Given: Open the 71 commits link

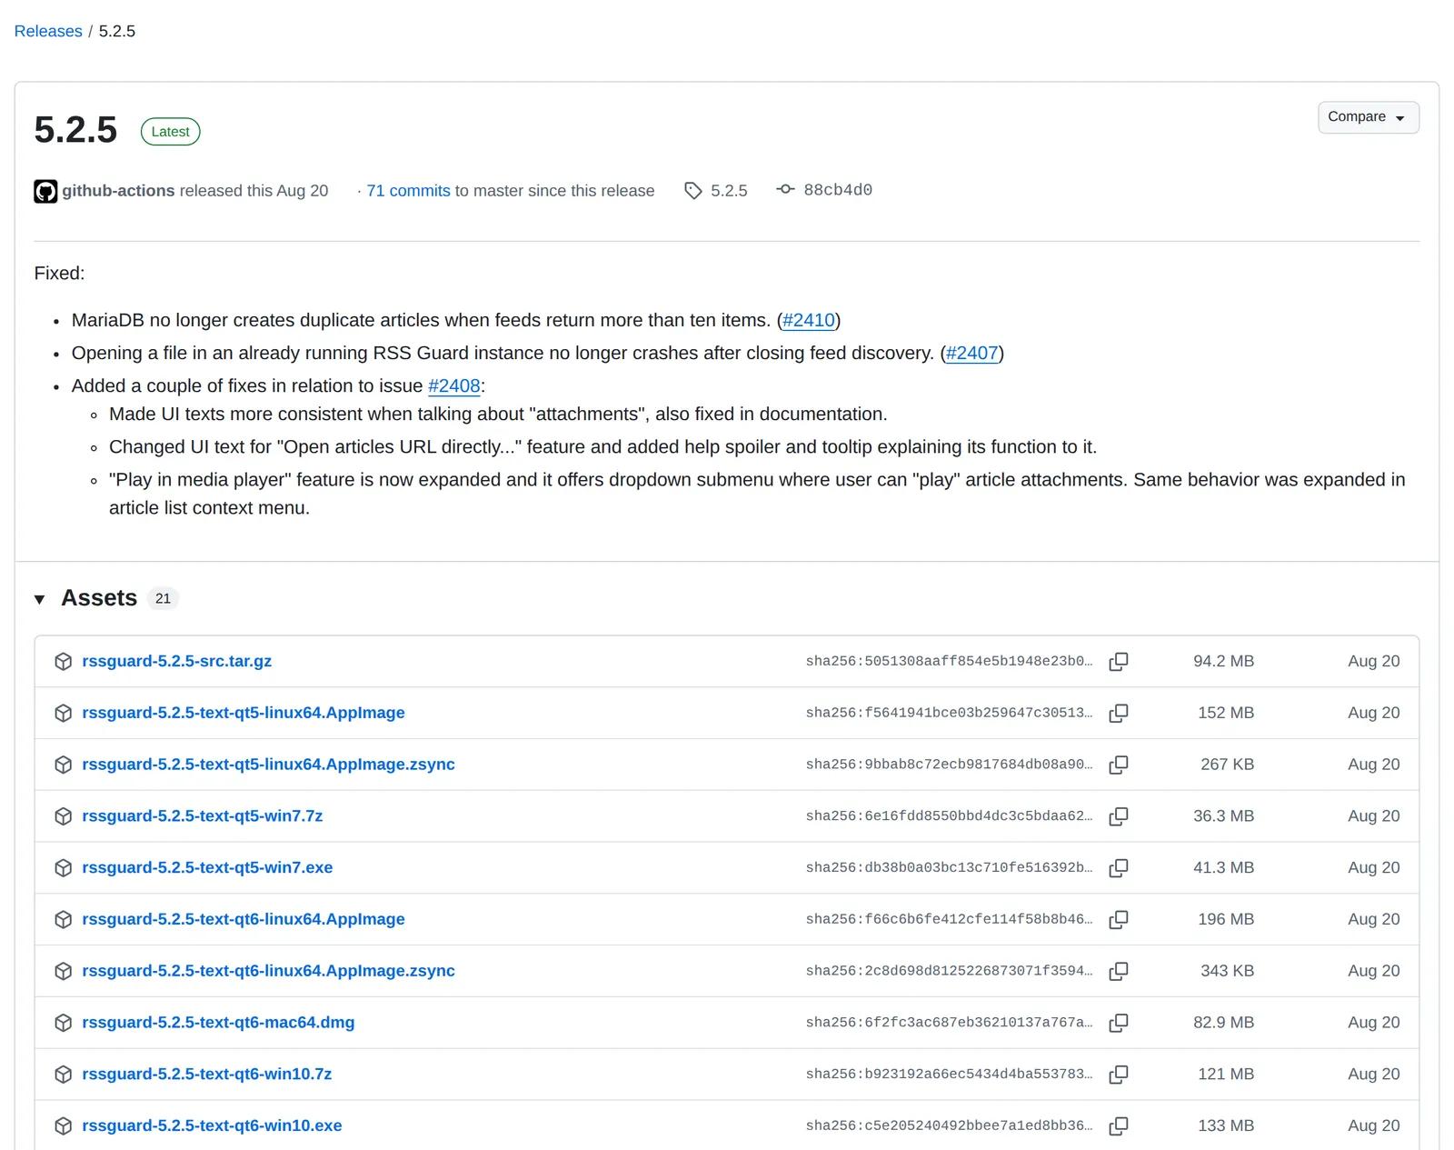Looking at the screenshot, I should tap(408, 191).
